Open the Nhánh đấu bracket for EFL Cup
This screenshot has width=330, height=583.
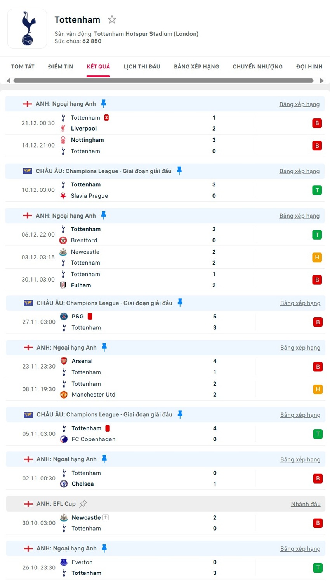click(x=306, y=504)
